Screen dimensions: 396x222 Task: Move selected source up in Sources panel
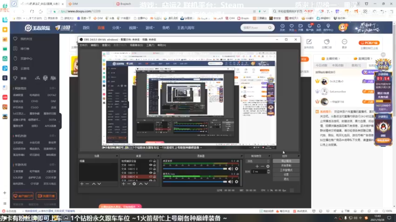pyautogui.click(x=141, y=184)
